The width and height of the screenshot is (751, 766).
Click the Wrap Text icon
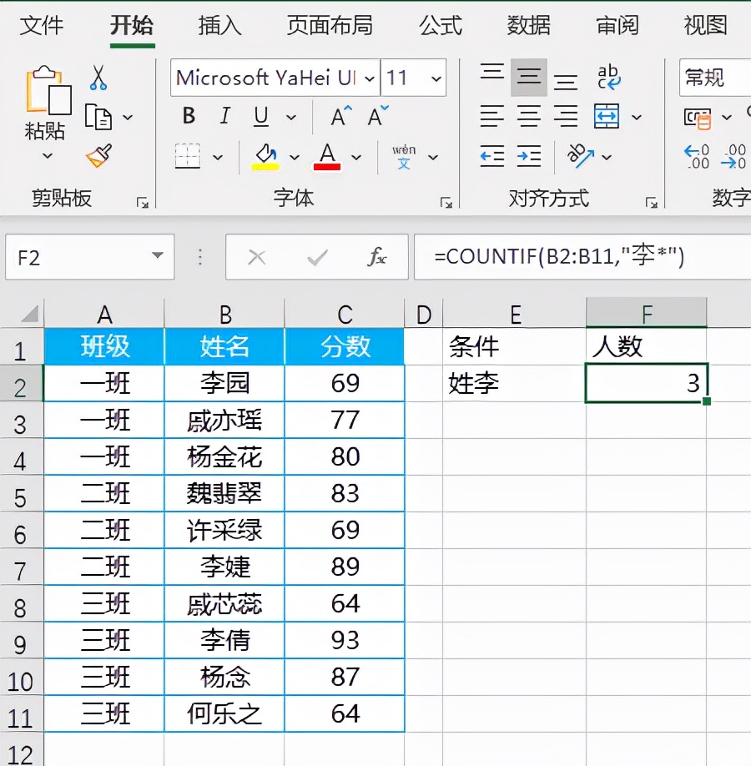pos(609,78)
